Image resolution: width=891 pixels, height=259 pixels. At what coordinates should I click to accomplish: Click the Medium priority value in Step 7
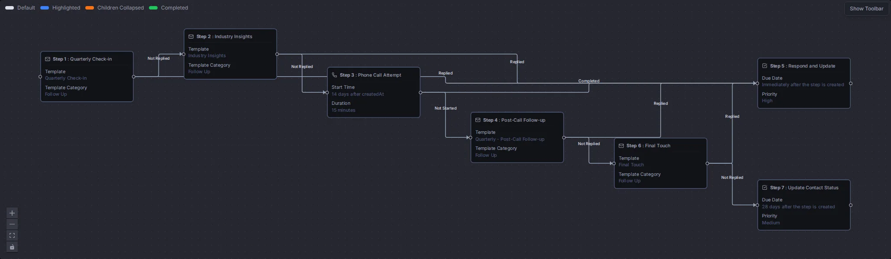771,223
